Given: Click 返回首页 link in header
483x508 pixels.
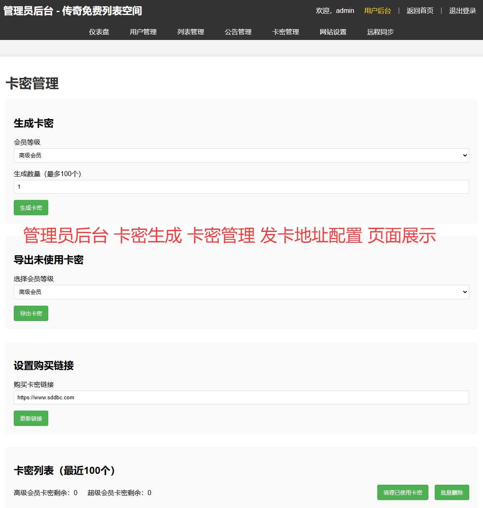Looking at the screenshot, I should click(420, 11).
